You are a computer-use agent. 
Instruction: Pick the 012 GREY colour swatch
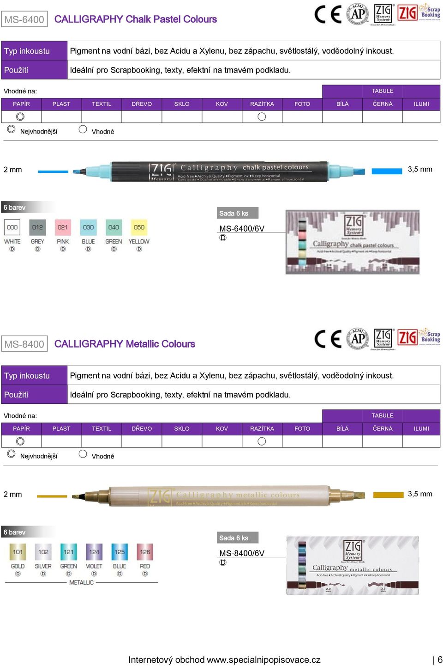37,227
